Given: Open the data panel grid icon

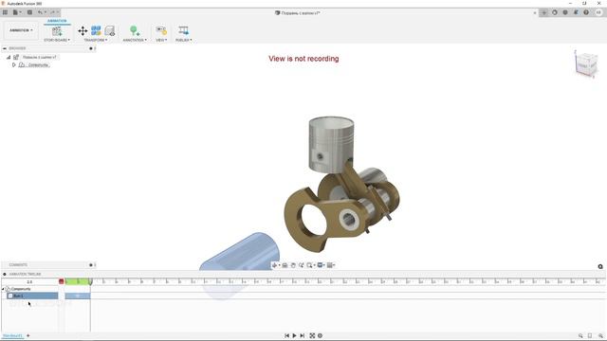Looking at the screenshot, I should (x=5, y=12).
